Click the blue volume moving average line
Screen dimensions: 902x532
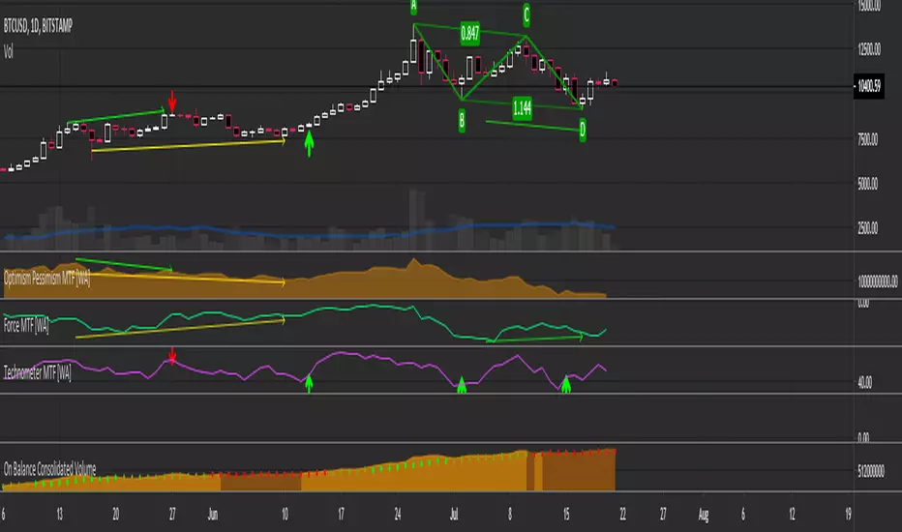pos(311,236)
